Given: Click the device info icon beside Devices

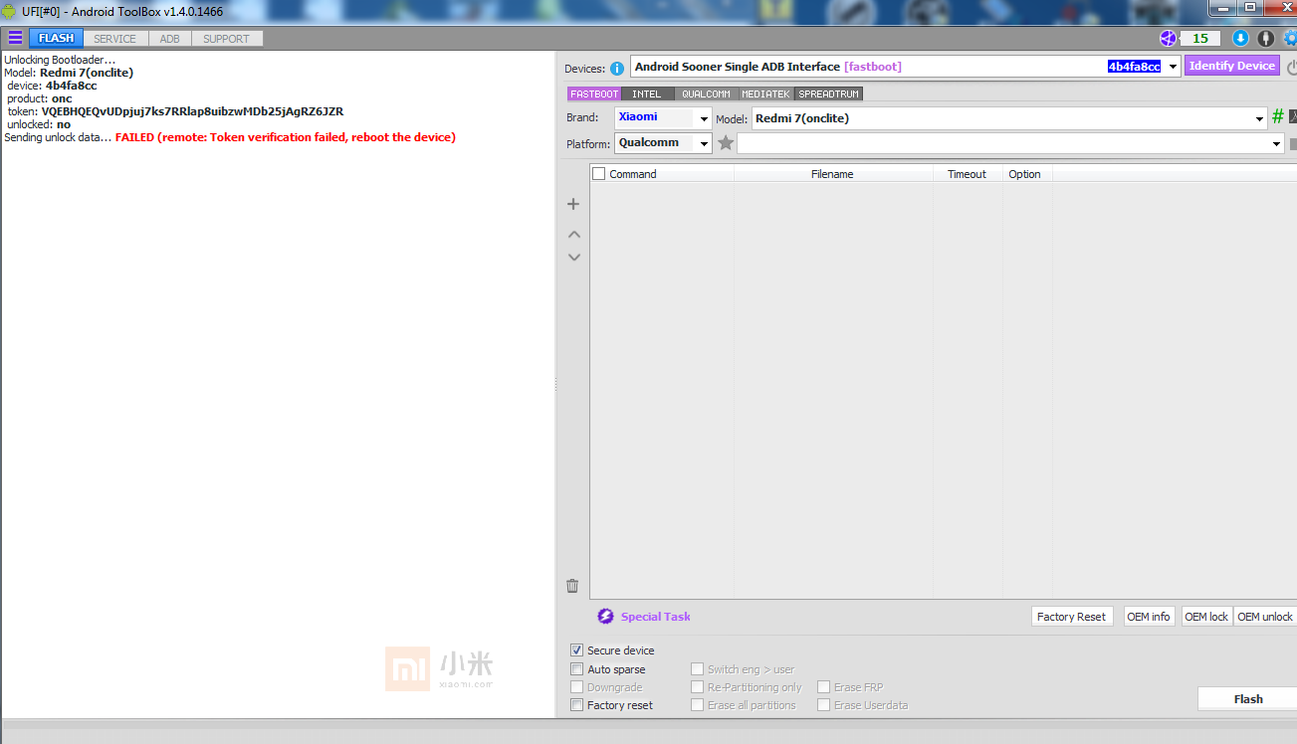Looking at the screenshot, I should (617, 68).
